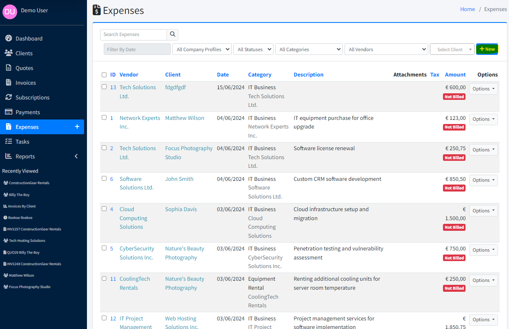Click the Subscriptions refresh icon in sidebar

pyautogui.click(x=8, y=97)
